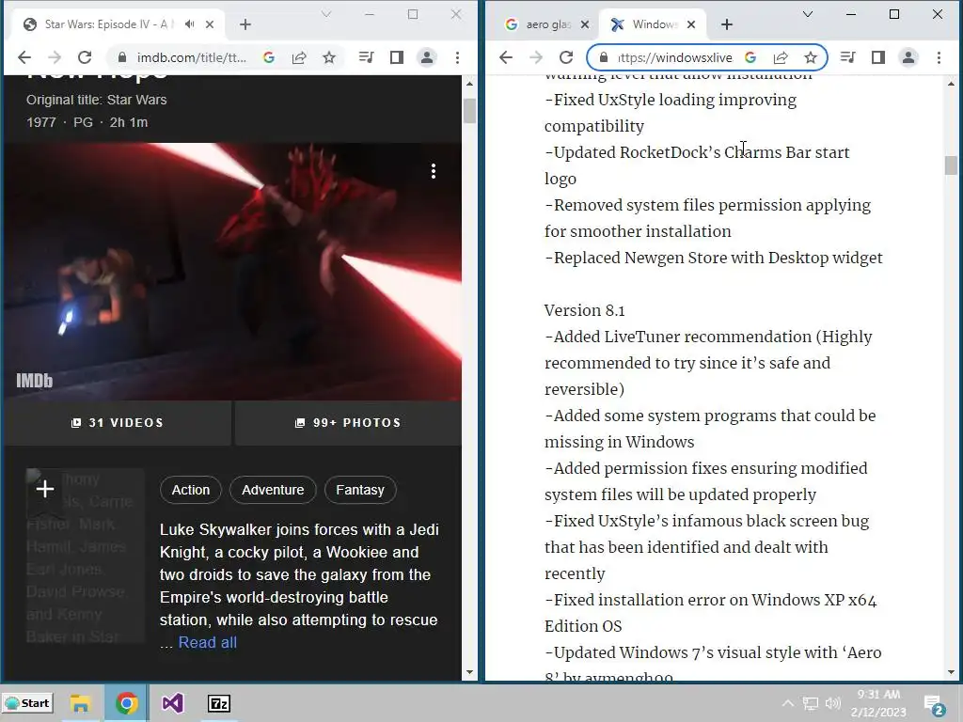The height and width of the screenshot is (722, 963).
Task: Go back in the IMDb window
Action: tap(24, 57)
